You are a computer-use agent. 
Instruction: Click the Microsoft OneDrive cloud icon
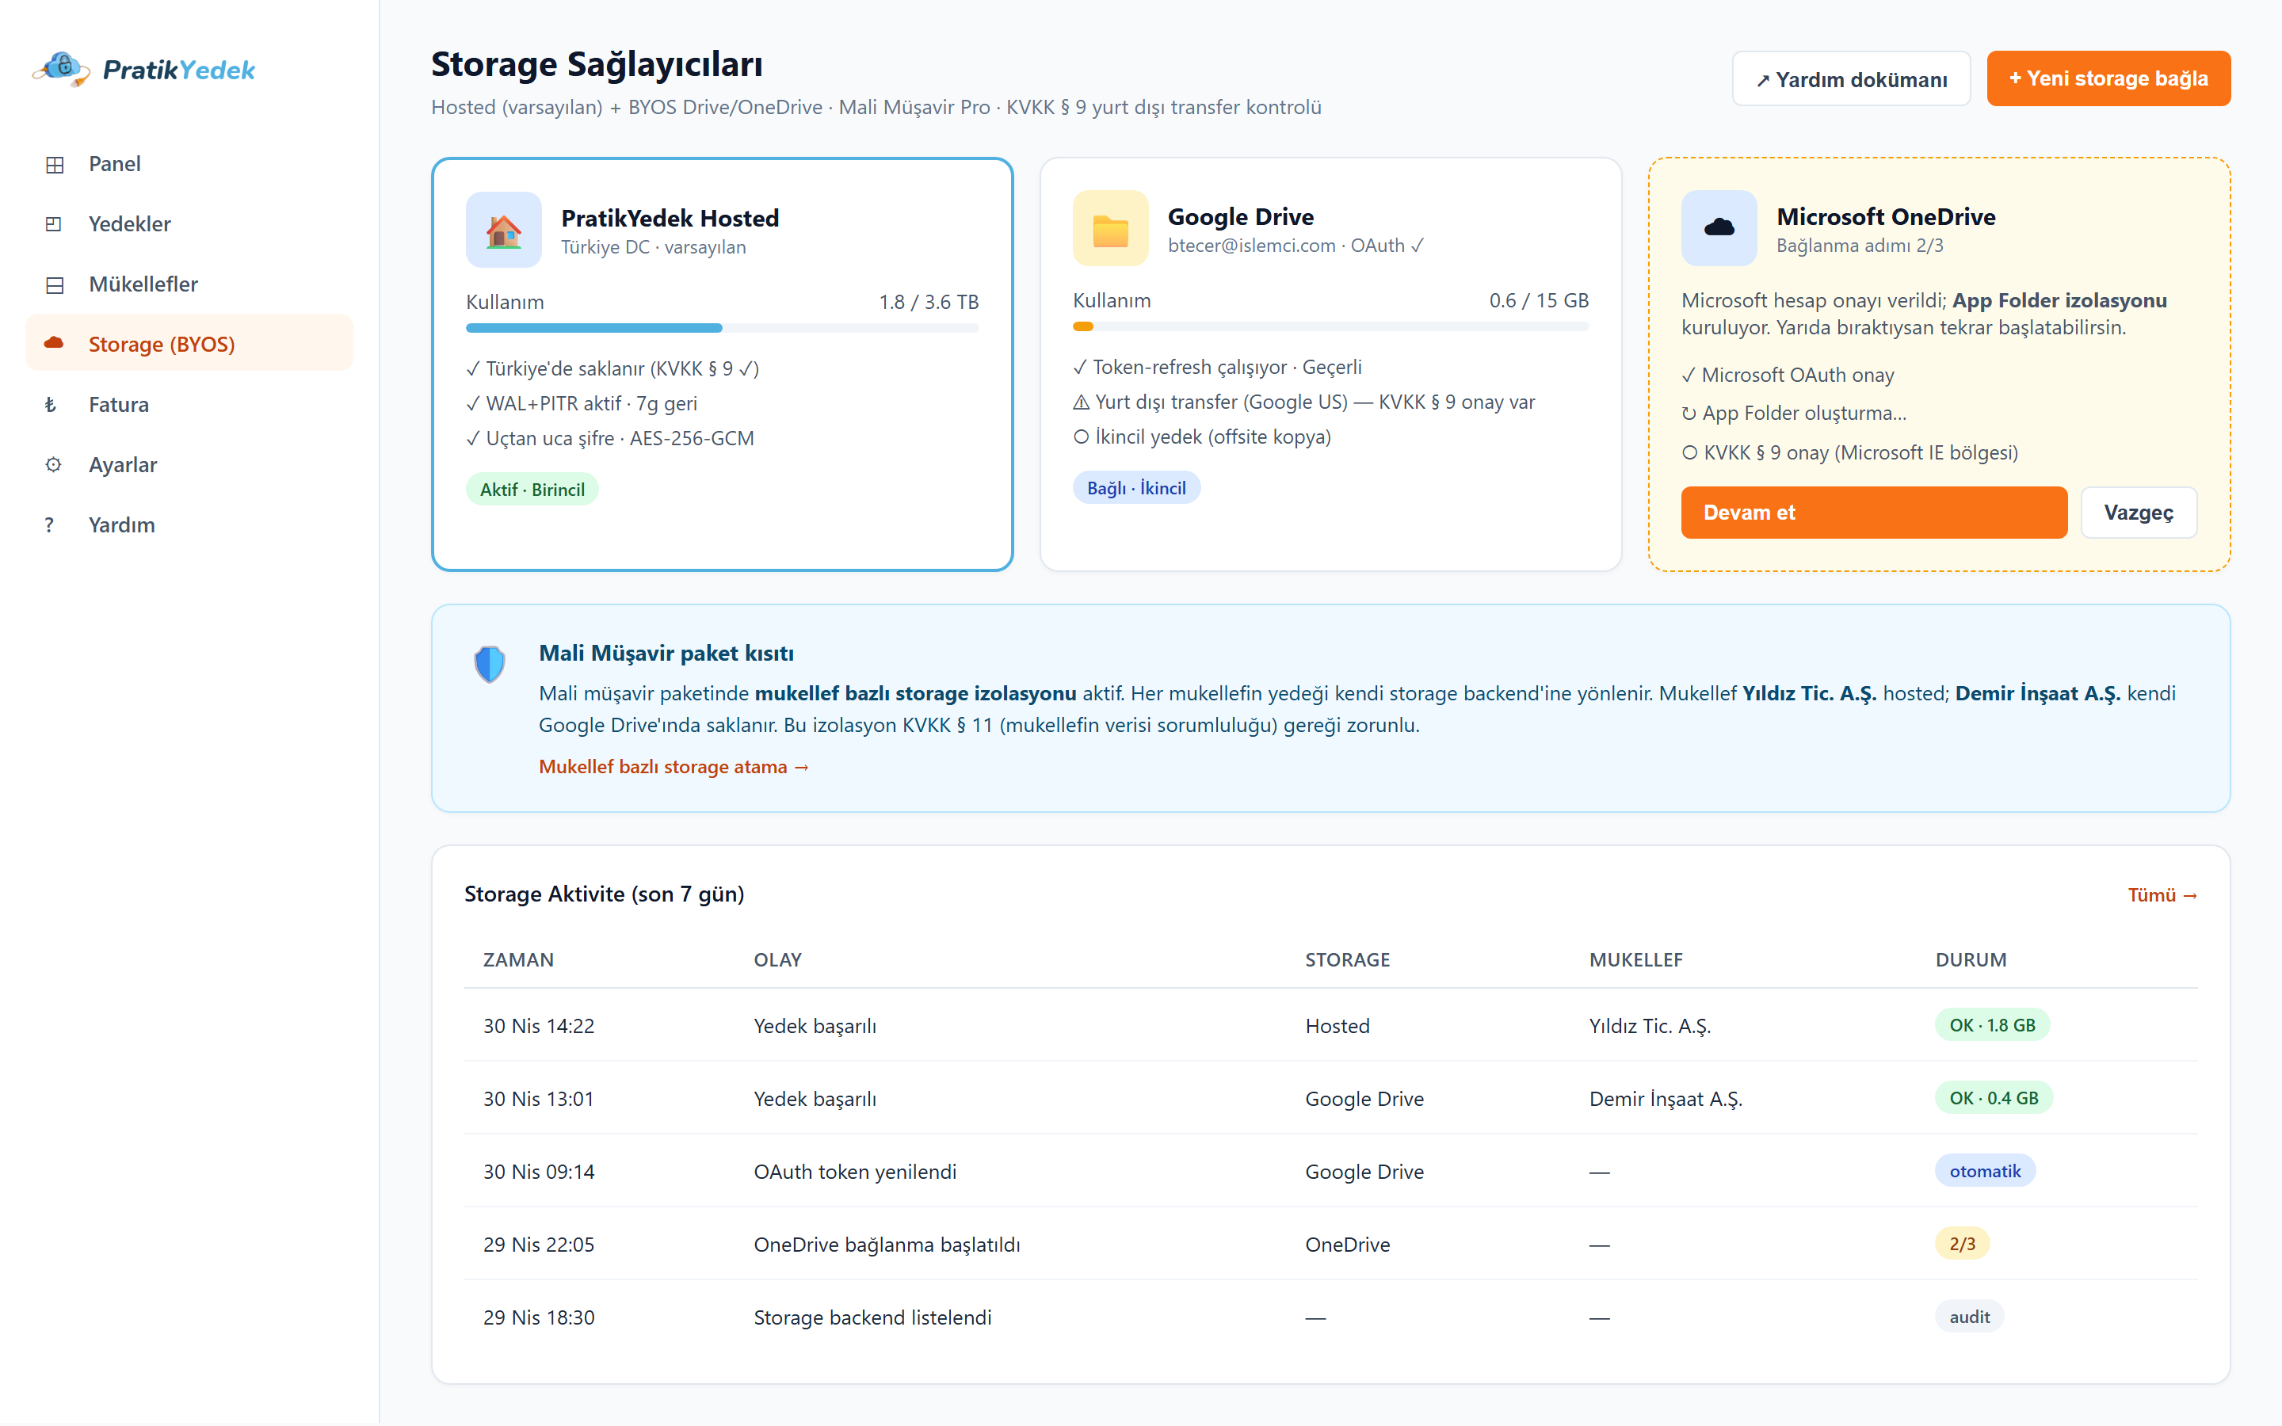[x=1718, y=228]
